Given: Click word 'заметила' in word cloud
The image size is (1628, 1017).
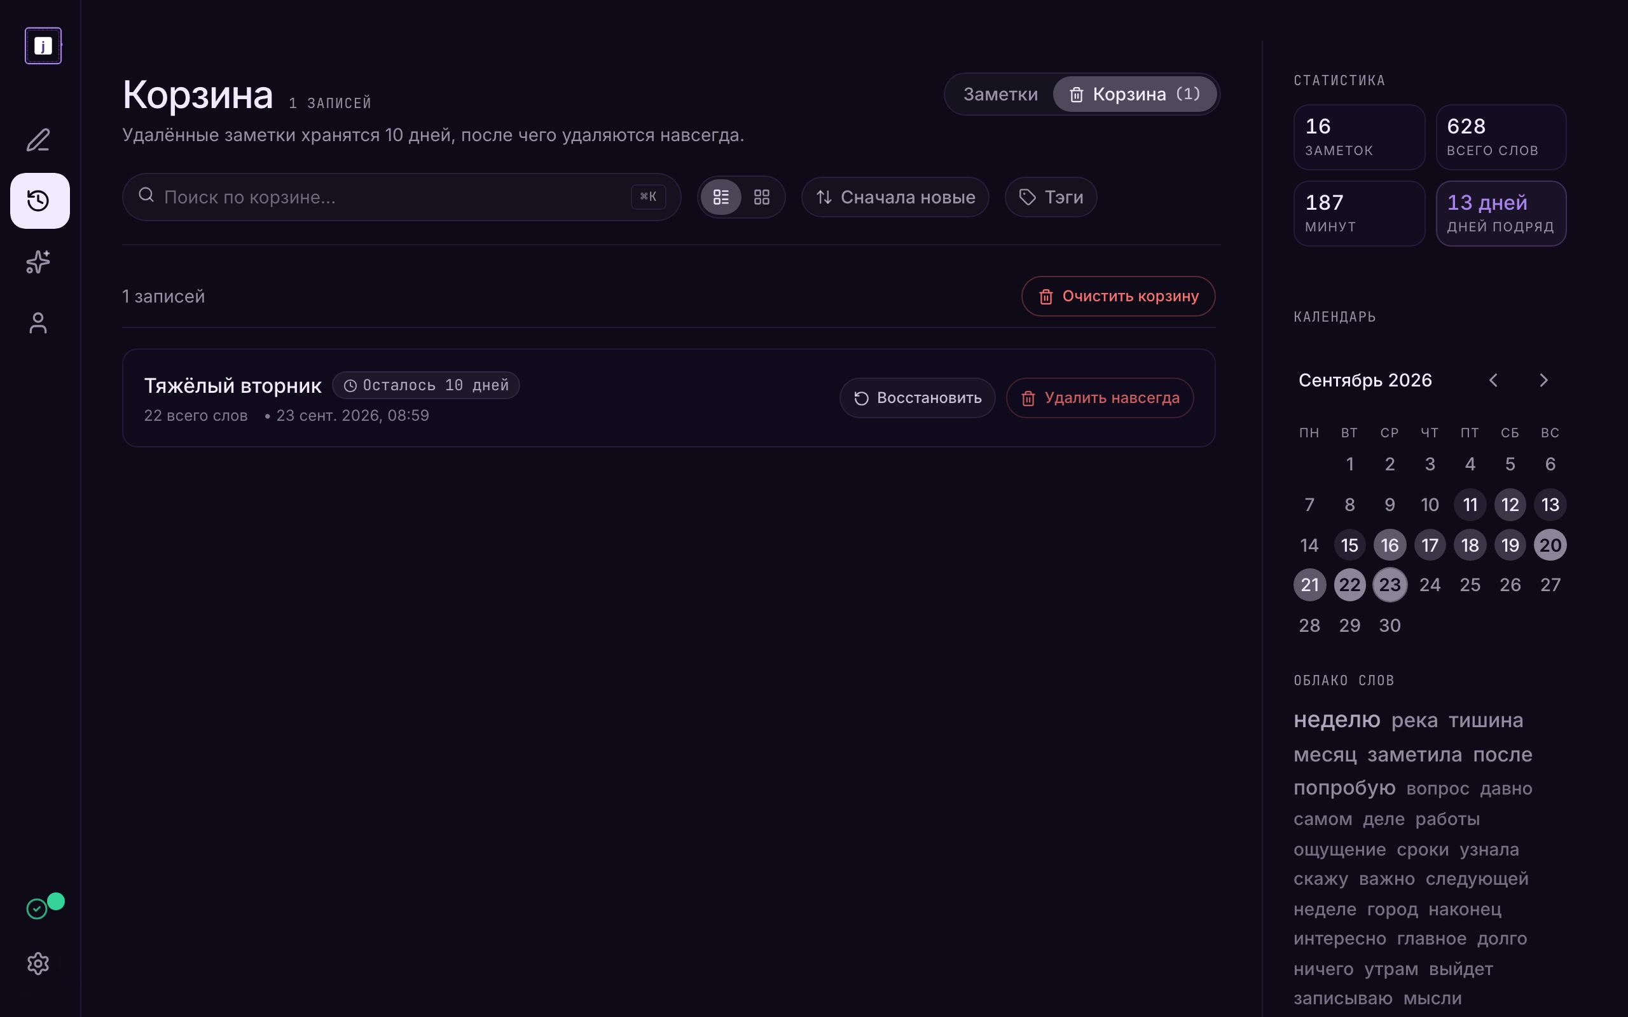Looking at the screenshot, I should (1414, 754).
